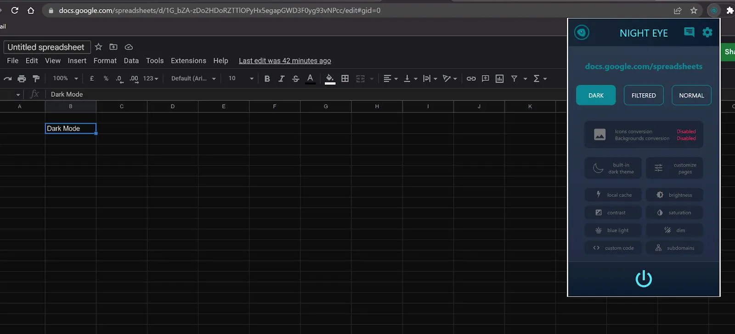
Task: Insert a comment using the toolbar icon
Action: [485, 78]
